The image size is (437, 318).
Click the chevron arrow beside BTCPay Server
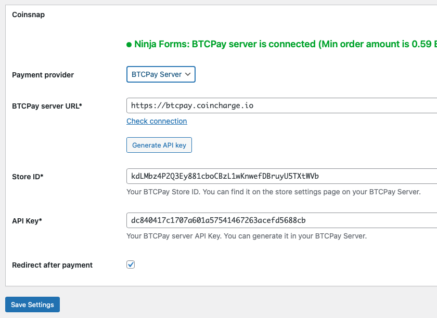188,74
